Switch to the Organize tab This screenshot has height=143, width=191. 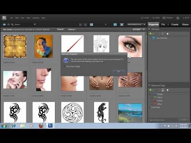[x=153, y=24]
